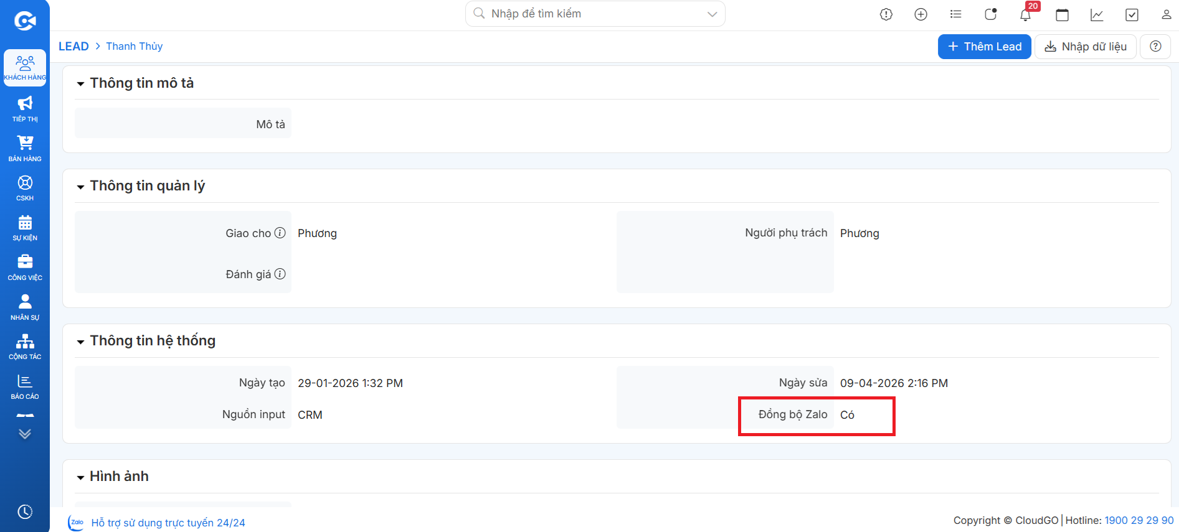
Task: Open the chart analytics icon in top bar
Action: click(1097, 14)
